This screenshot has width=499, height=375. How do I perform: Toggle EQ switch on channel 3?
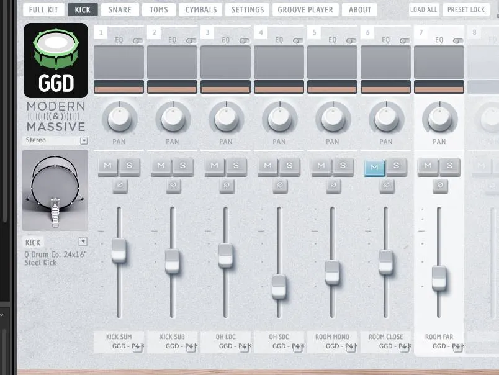(245, 41)
